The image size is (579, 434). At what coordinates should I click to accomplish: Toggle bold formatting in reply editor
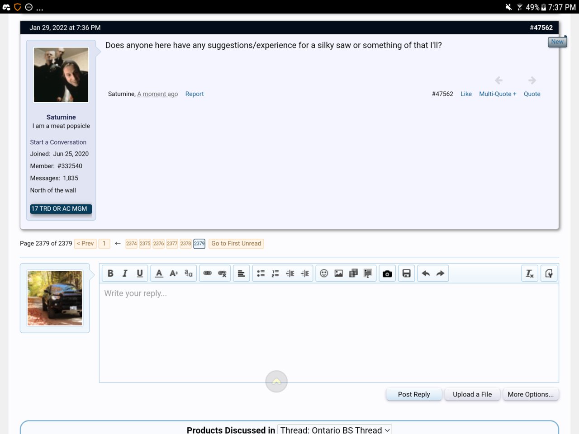click(x=110, y=274)
